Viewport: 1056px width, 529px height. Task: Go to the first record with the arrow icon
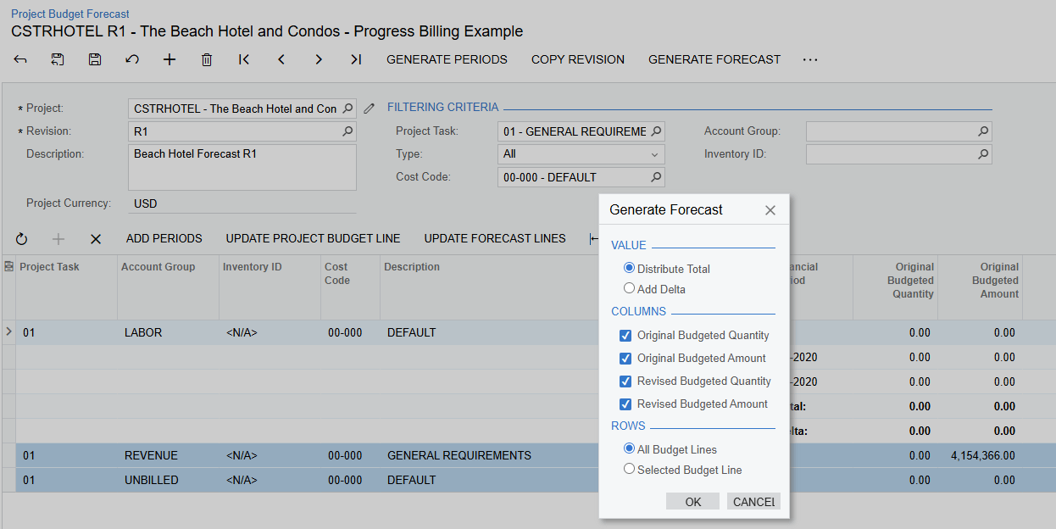point(243,59)
